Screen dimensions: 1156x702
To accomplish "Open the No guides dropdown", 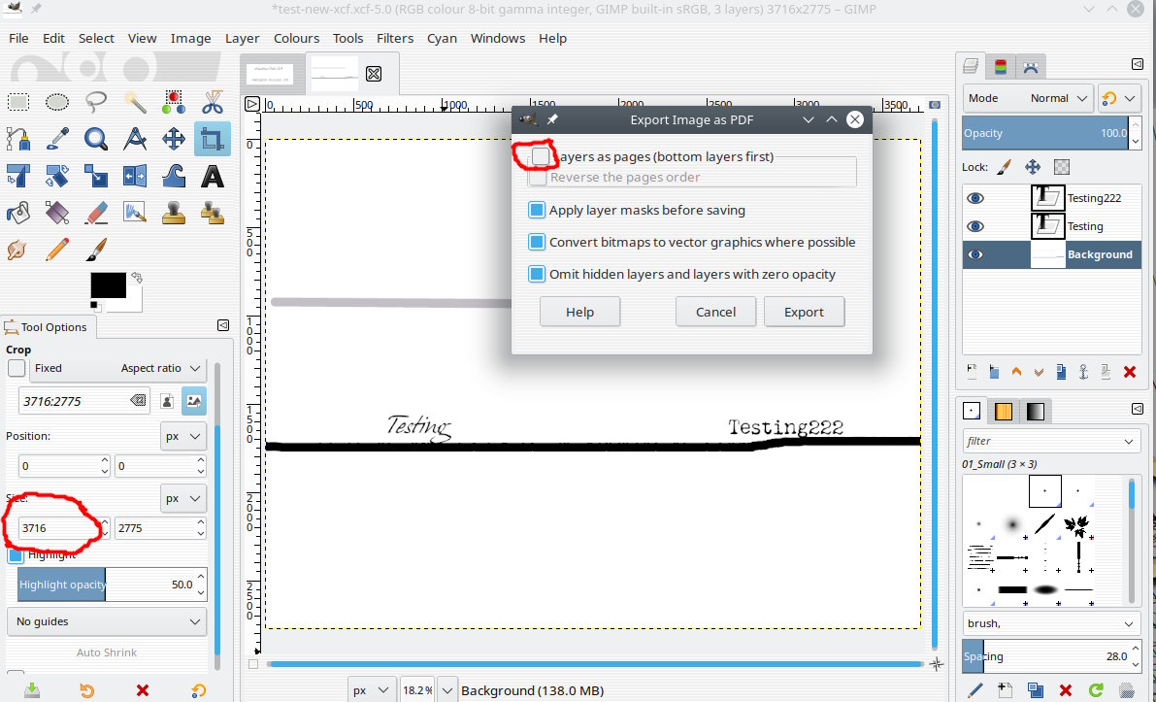I will pyautogui.click(x=108, y=621).
